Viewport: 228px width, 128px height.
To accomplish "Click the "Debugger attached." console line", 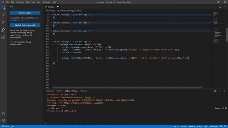I will coord(57,106).
